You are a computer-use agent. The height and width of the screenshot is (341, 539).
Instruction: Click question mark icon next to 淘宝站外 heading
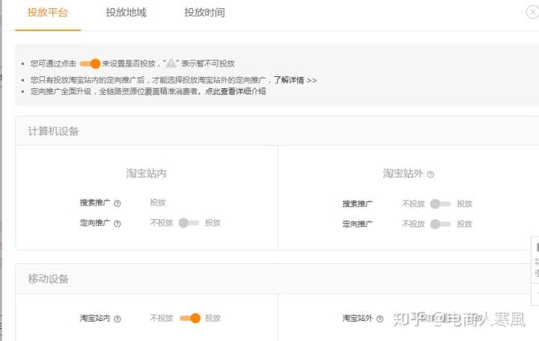pyautogui.click(x=430, y=174)
